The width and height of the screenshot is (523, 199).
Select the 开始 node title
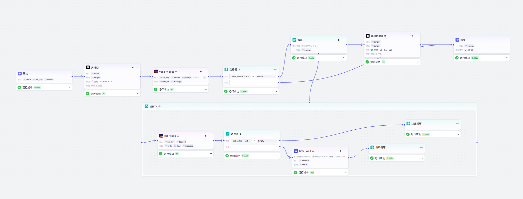25,73
